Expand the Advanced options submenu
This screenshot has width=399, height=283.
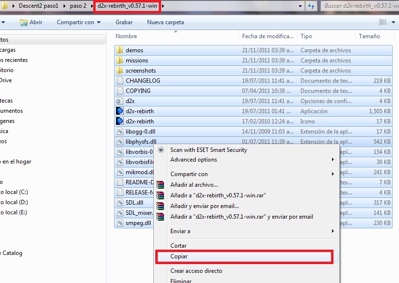(332, 160)
